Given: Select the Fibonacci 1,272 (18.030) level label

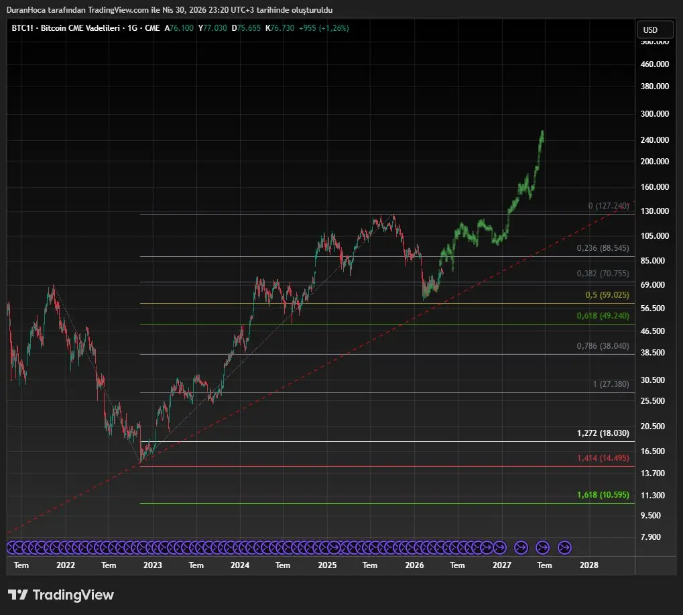Looking at the screenshot, I should coord(603,433).
